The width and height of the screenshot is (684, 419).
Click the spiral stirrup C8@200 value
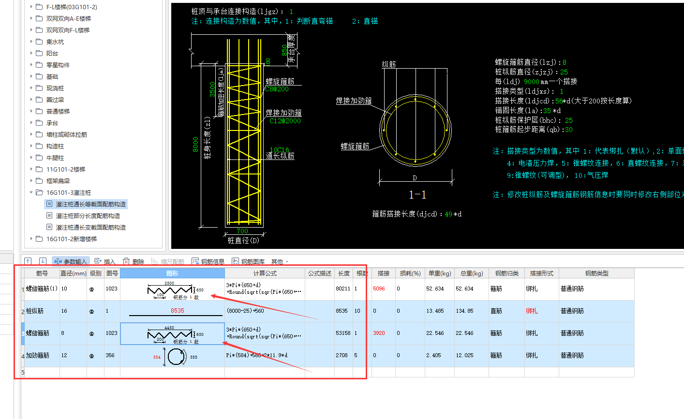coord(277,89)
